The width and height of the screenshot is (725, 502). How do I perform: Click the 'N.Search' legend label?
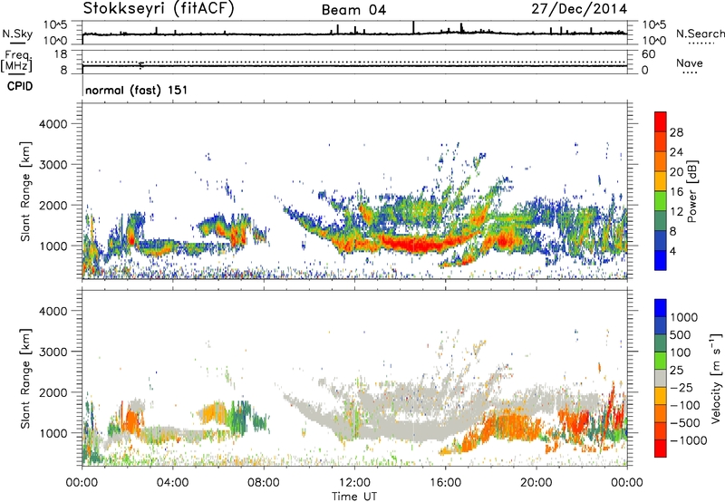point(700,34)
